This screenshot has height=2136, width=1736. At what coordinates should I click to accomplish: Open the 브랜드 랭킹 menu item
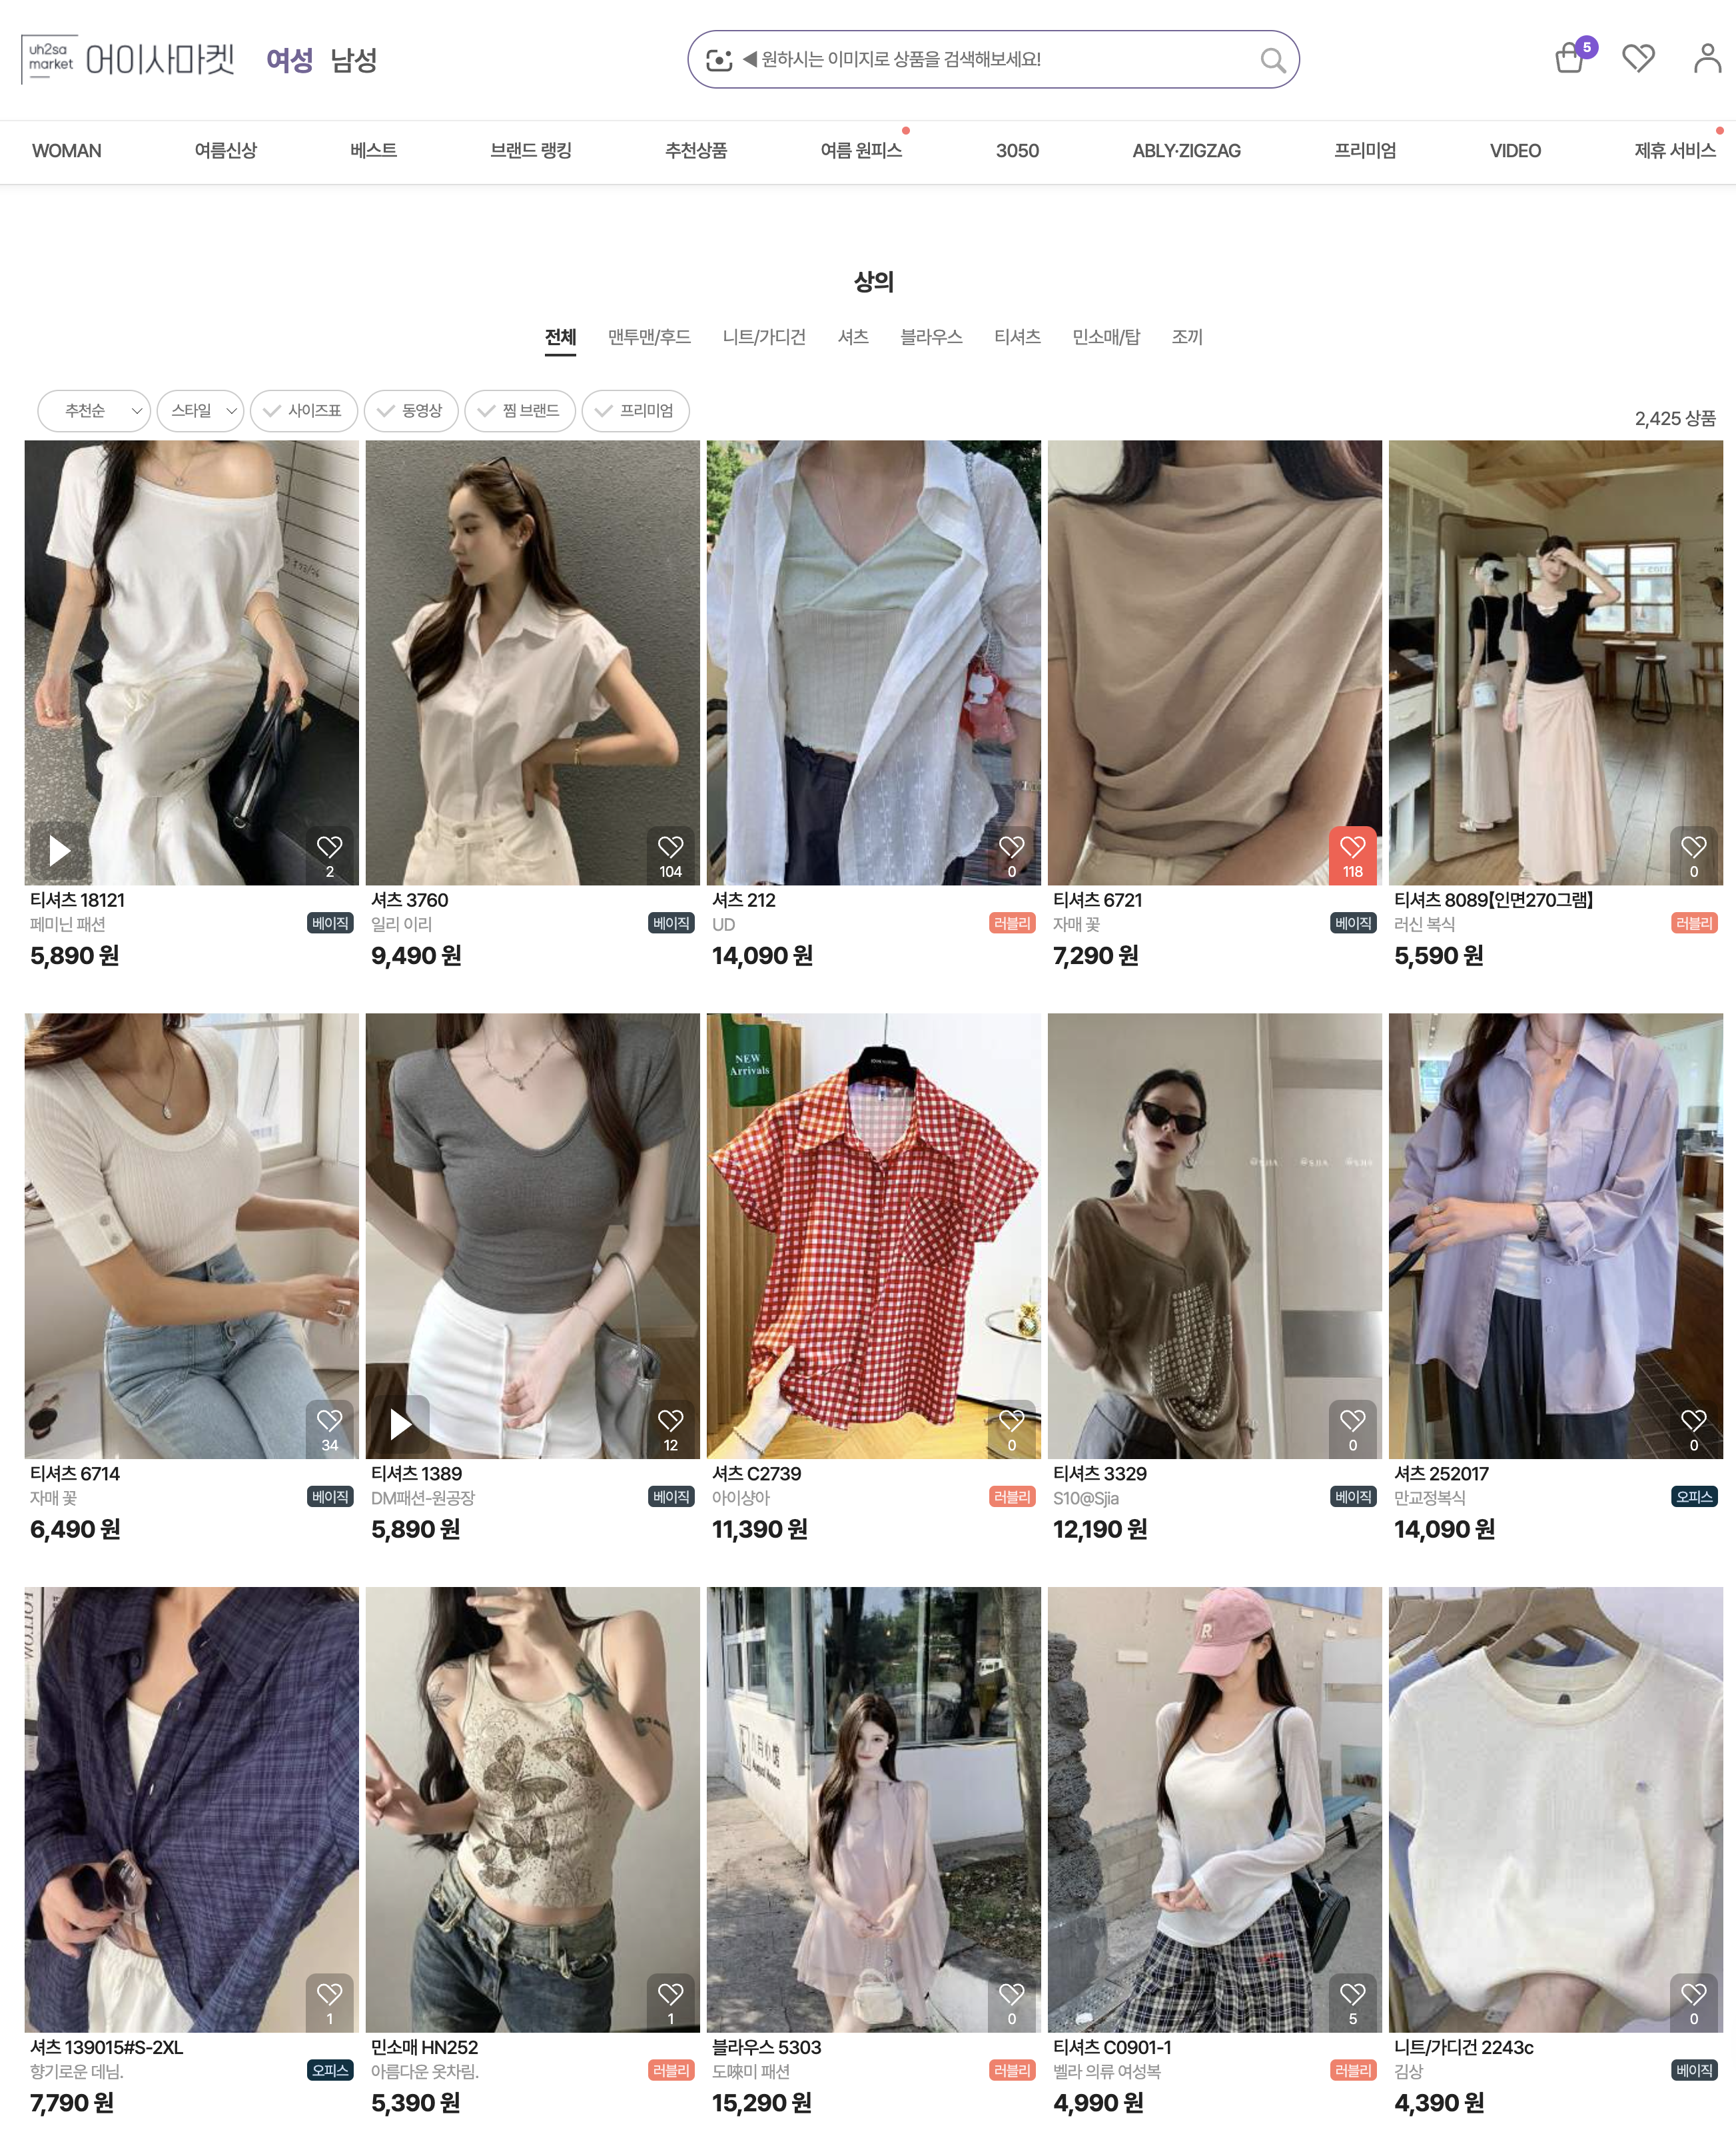[x=530, y=151]
